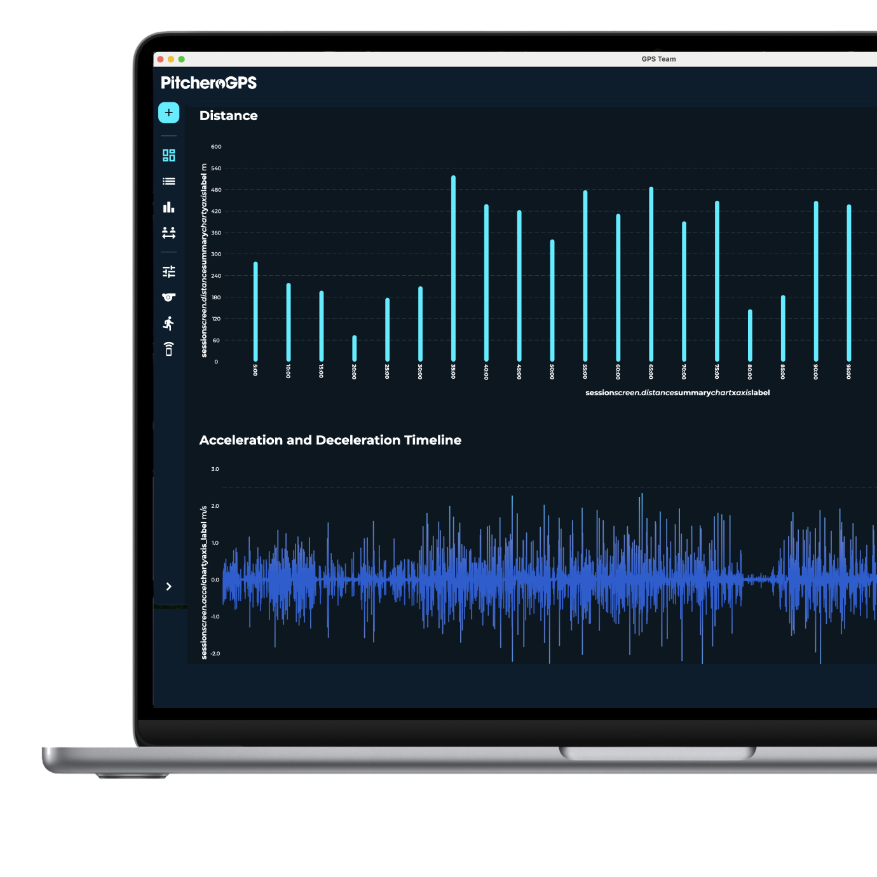Click the 20:00 distance bar
877x877 pixels.
(x=354, y=348)
